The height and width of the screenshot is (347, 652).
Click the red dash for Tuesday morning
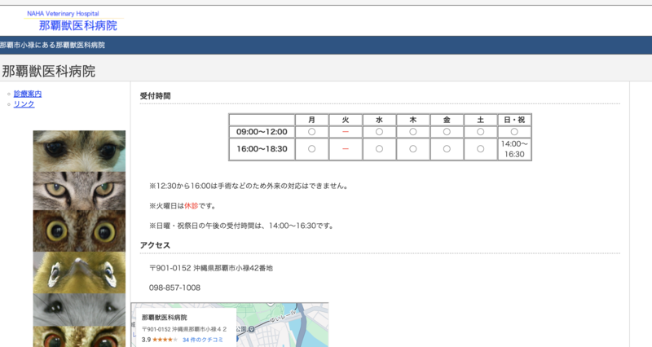346,132
